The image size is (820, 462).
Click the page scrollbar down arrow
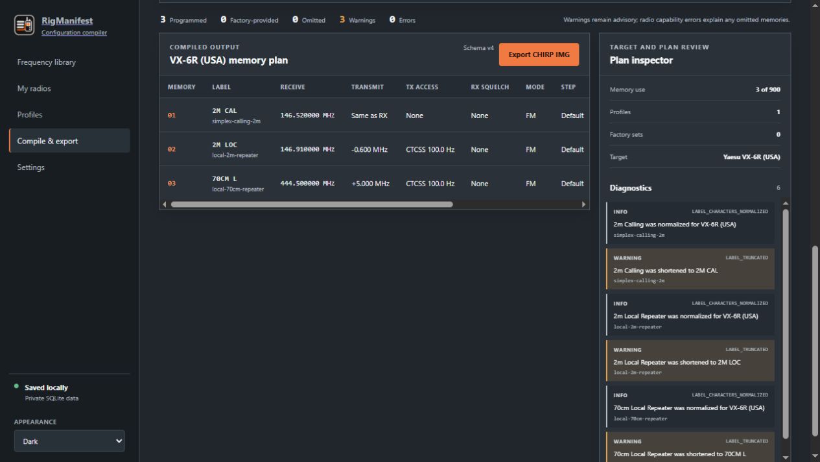[x=815, y=457]
